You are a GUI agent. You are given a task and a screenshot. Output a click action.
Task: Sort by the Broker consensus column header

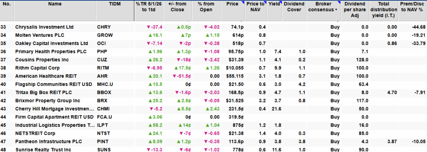324,10
